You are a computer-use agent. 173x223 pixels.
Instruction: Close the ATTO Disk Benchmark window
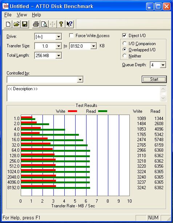coord(166,7)
